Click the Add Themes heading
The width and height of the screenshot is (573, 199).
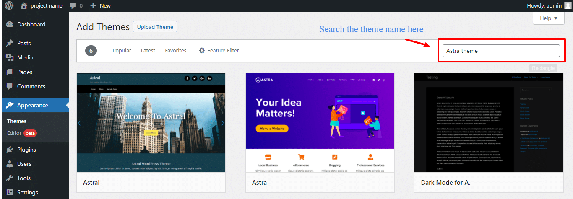(x=103, y=27)
